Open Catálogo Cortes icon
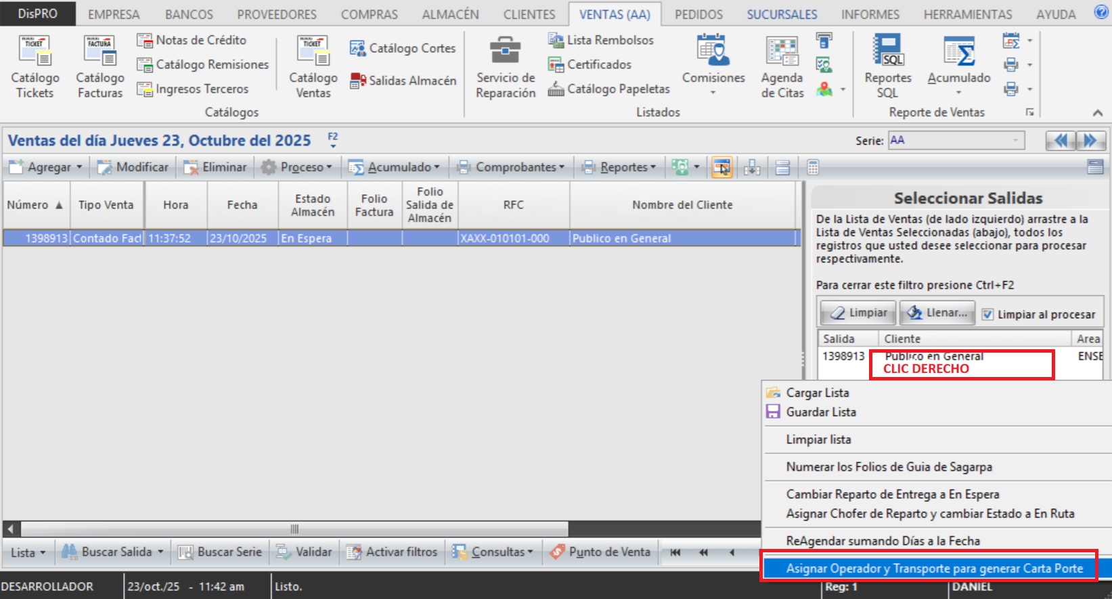This screenshot has height=599, width=1112. tap(357, 49)
